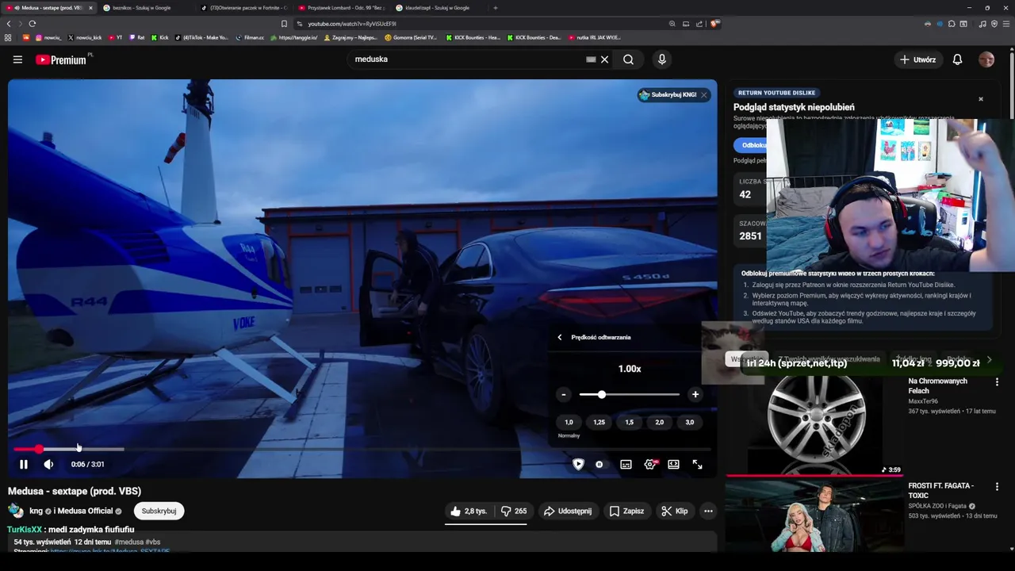Switch to Otwieranie paczek w Fortnite tab
Screen dimensions: 1015x571
click(243, 8)
